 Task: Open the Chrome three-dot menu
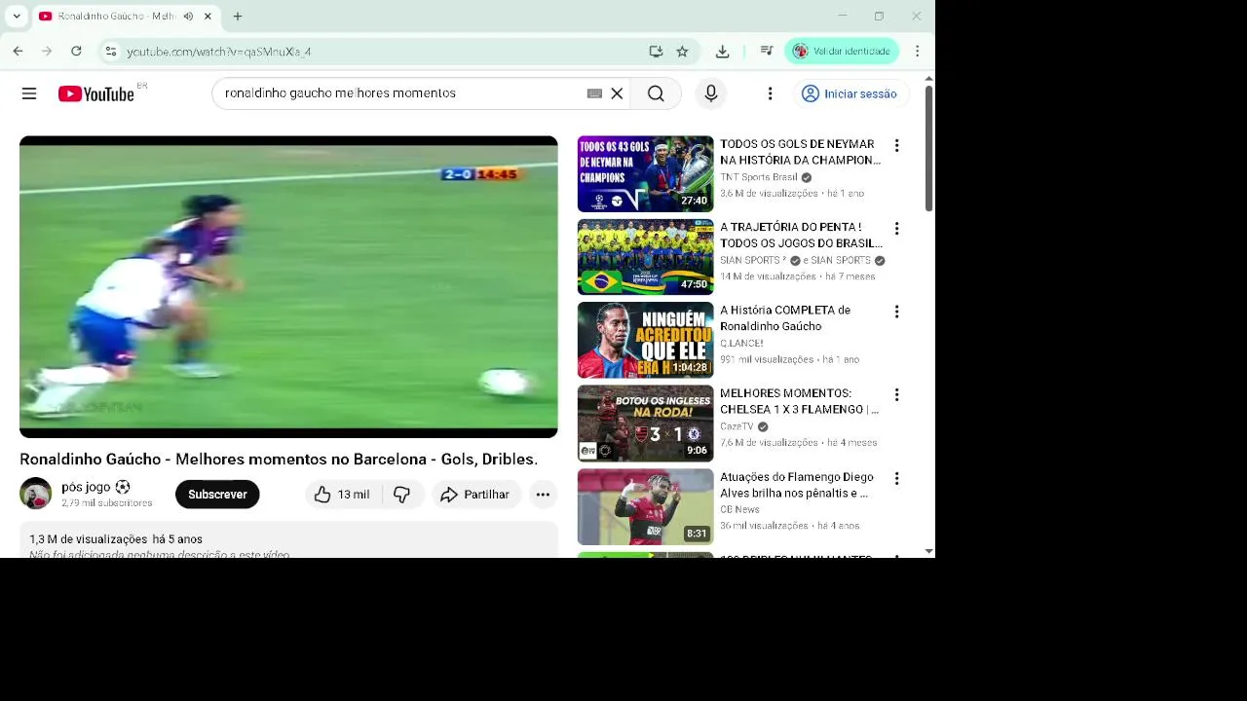(917, 51)
